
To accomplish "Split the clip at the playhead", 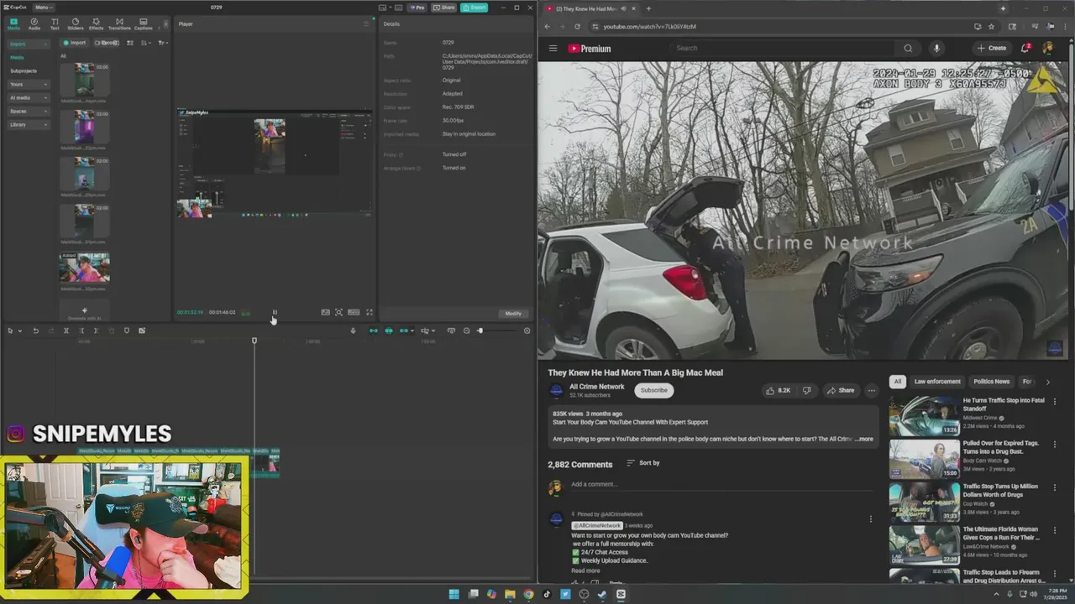I will [66, 331].
